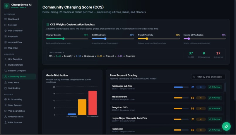Viewport: 236px width, 135px height.
Task: Click the Zone Scores list scrollbar
Action: click(x=225, y=87)
